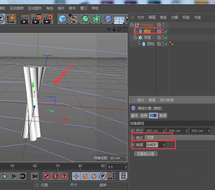Click the Cube primitive icon in toolbar
This screenshot has height=190, width=215.
click(62, 19)
